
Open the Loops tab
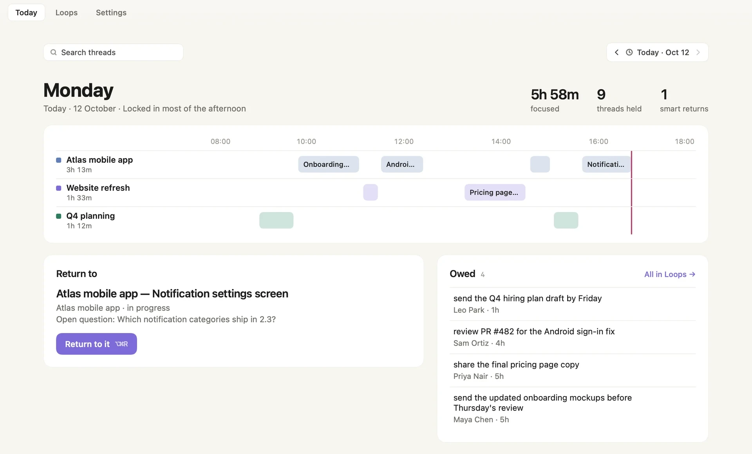pyautogui.click(x=67, y=13)
